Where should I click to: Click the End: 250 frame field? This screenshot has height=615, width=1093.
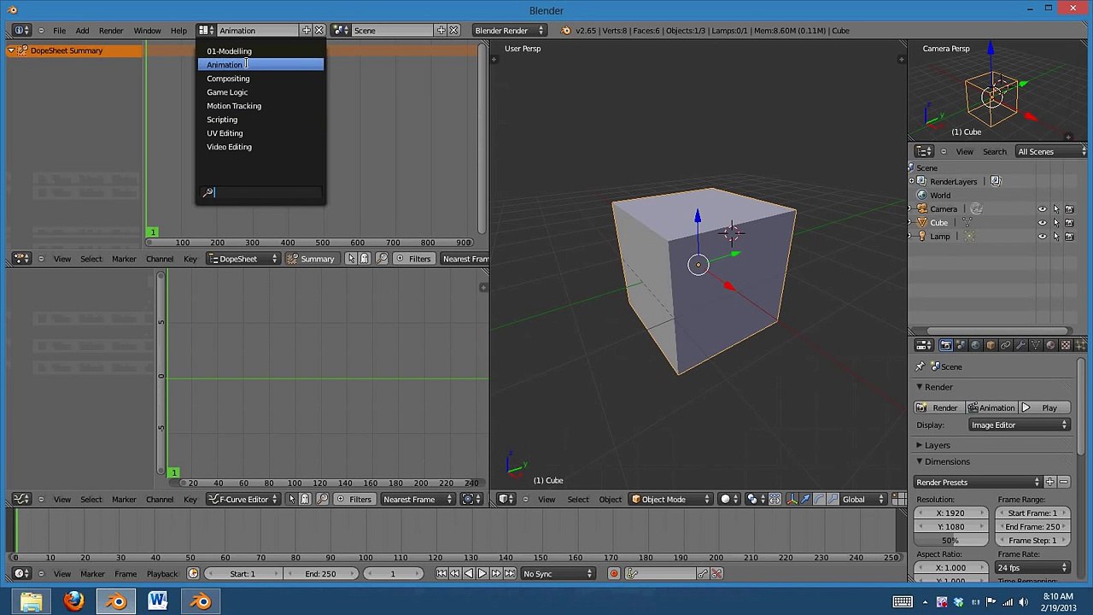point(320,574)
